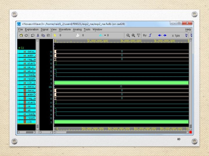Image resolution: width=209 pixels, height=156 pixels.
Task: Click the zoom out magnifier icon
Action: pos(128,36)
